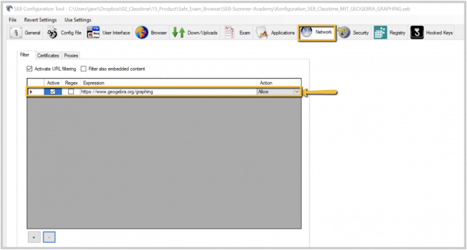Screen dimensions: 467x250
Task: Open the Hooked Keys icon tab
Action: (417, 33)
